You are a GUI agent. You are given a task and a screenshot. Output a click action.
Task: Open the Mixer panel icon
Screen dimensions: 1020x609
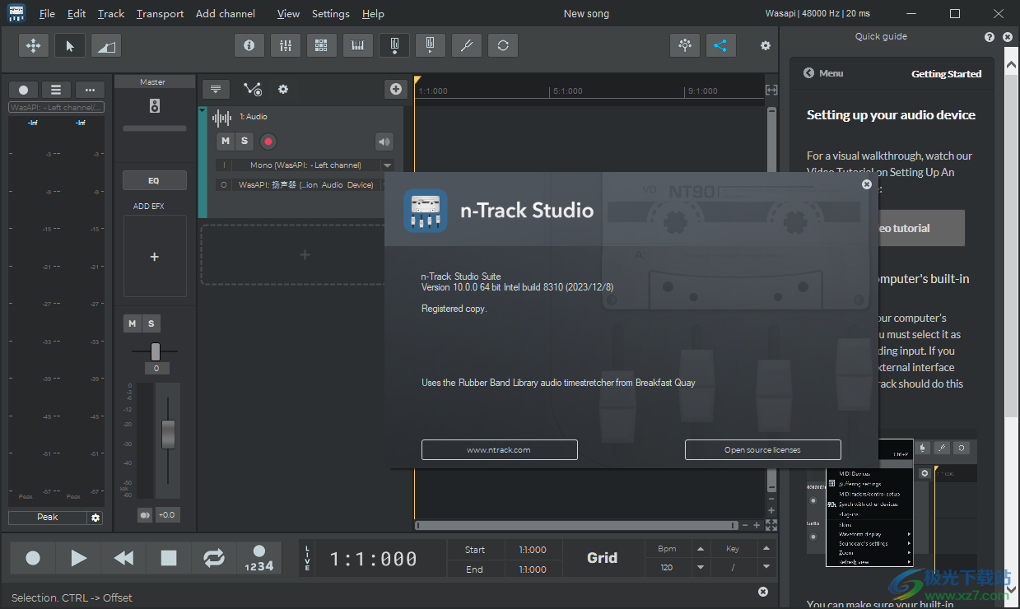point(286,45)
